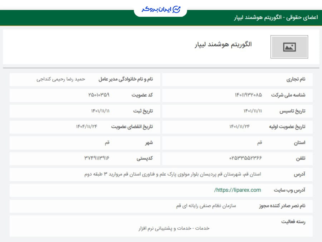Viewport: 322px width, 242px height.
Task: Click the قم value in شهر row
Action: click(x=107, y=143)
